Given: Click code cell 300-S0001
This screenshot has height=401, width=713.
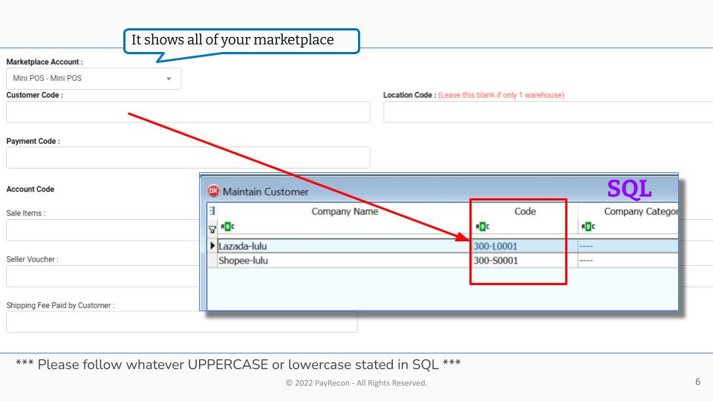Looking at the screenshot, I should tap(525, 261).
